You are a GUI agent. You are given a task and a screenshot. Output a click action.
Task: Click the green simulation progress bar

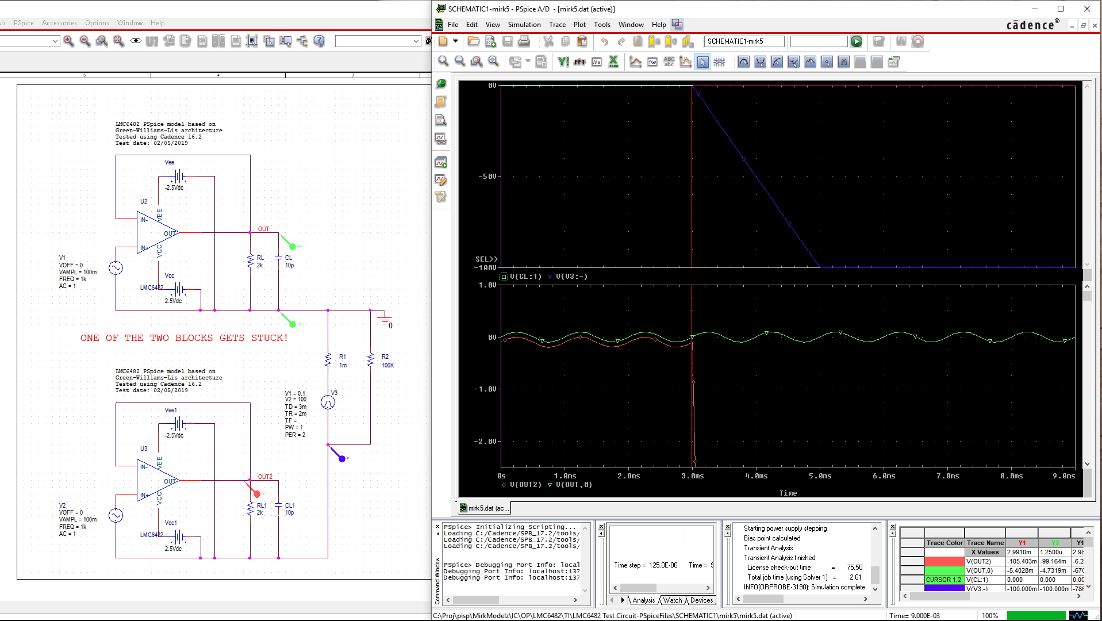[1036, 615]
